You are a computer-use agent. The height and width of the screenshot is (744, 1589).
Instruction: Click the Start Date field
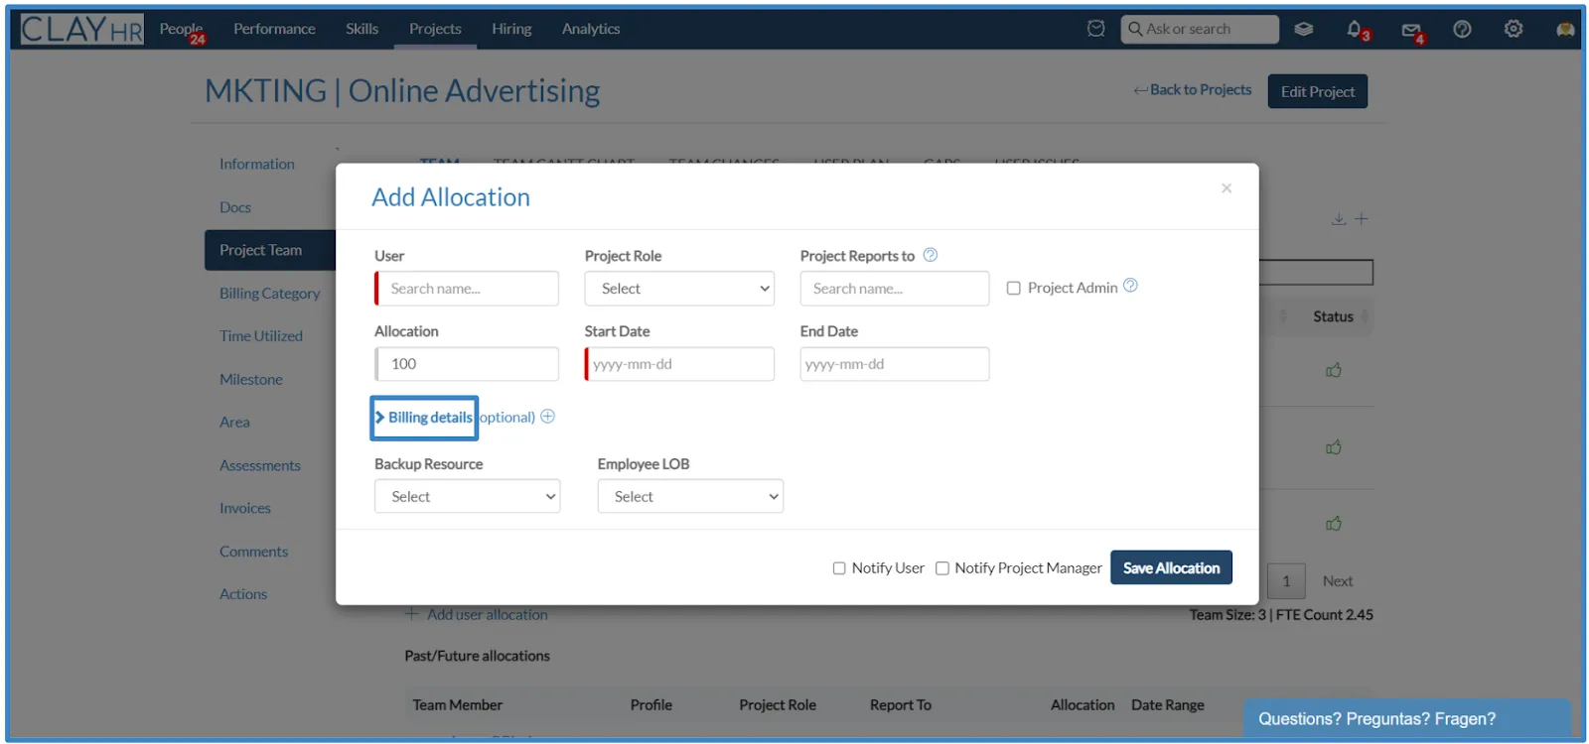(679, 364)
